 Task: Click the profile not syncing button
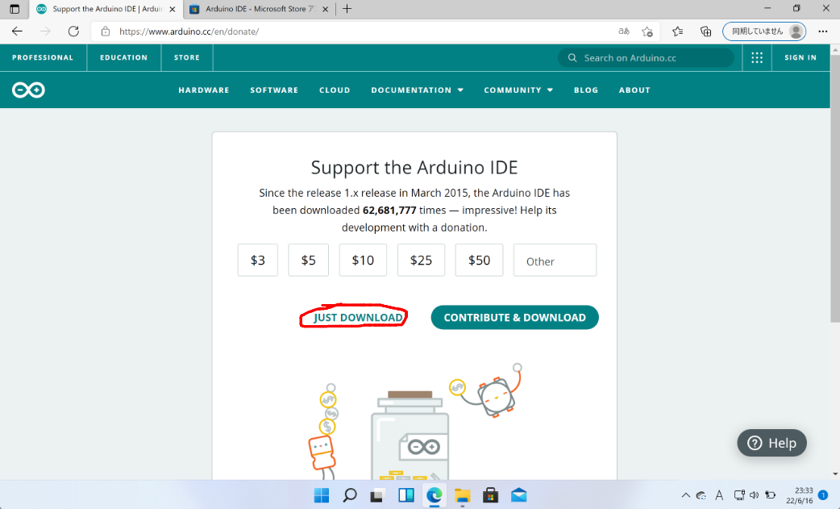point(764,31)
